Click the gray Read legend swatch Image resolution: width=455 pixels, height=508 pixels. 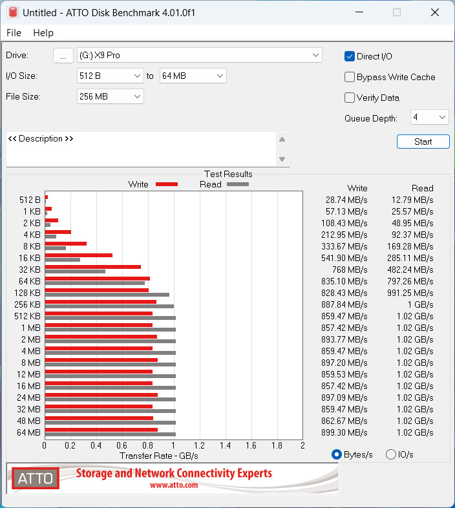point(237,184)
